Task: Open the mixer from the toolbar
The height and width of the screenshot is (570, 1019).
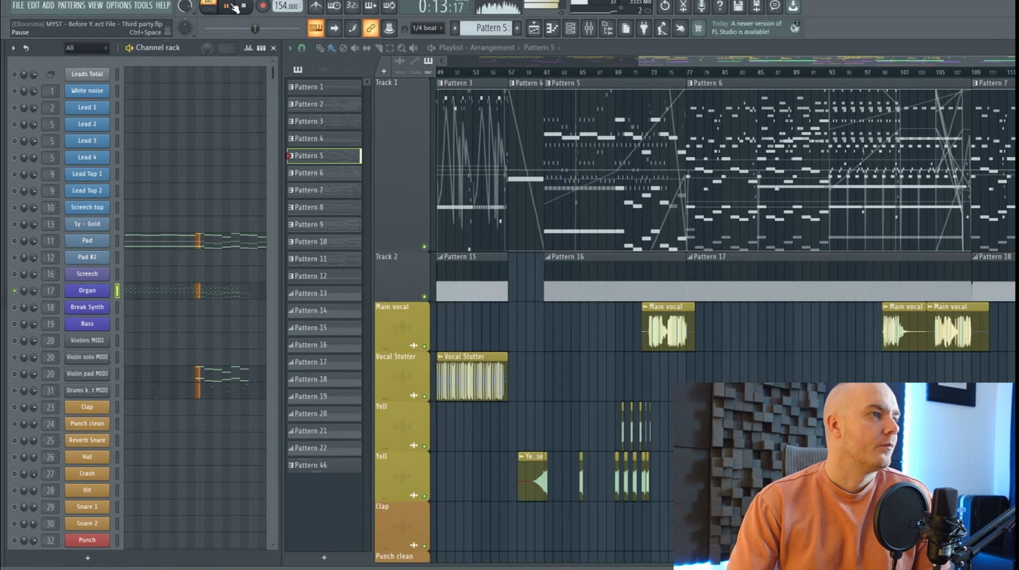Action: click(589, 29)
